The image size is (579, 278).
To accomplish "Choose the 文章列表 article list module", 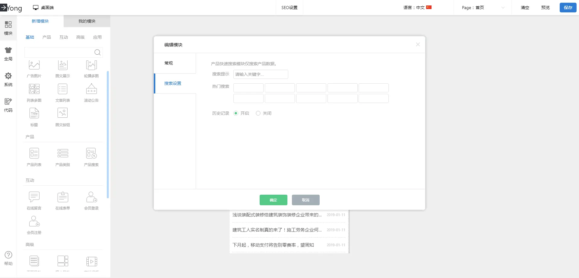I will (63, 90).
